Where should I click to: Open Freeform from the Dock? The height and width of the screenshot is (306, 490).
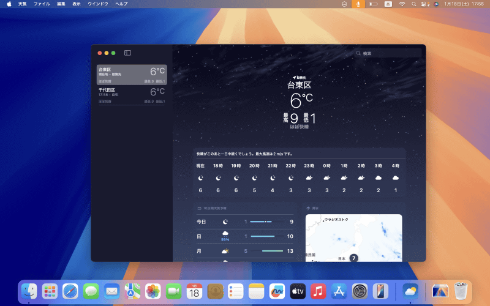[277, 292]
